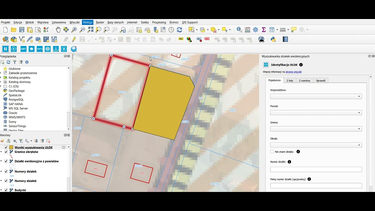Select GeoPackage in the browser tree
This screenshot has width=375, height=211.
pos(16,91)
